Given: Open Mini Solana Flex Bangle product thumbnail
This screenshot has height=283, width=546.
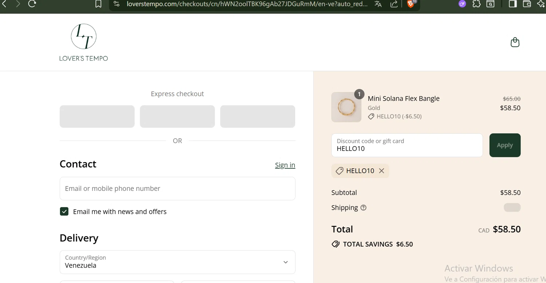Looking at the screenshot, I should [x=346, y=107].
